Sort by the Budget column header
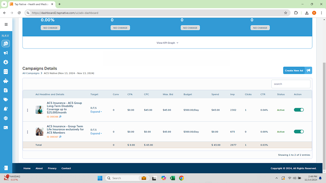 (188, 94)
